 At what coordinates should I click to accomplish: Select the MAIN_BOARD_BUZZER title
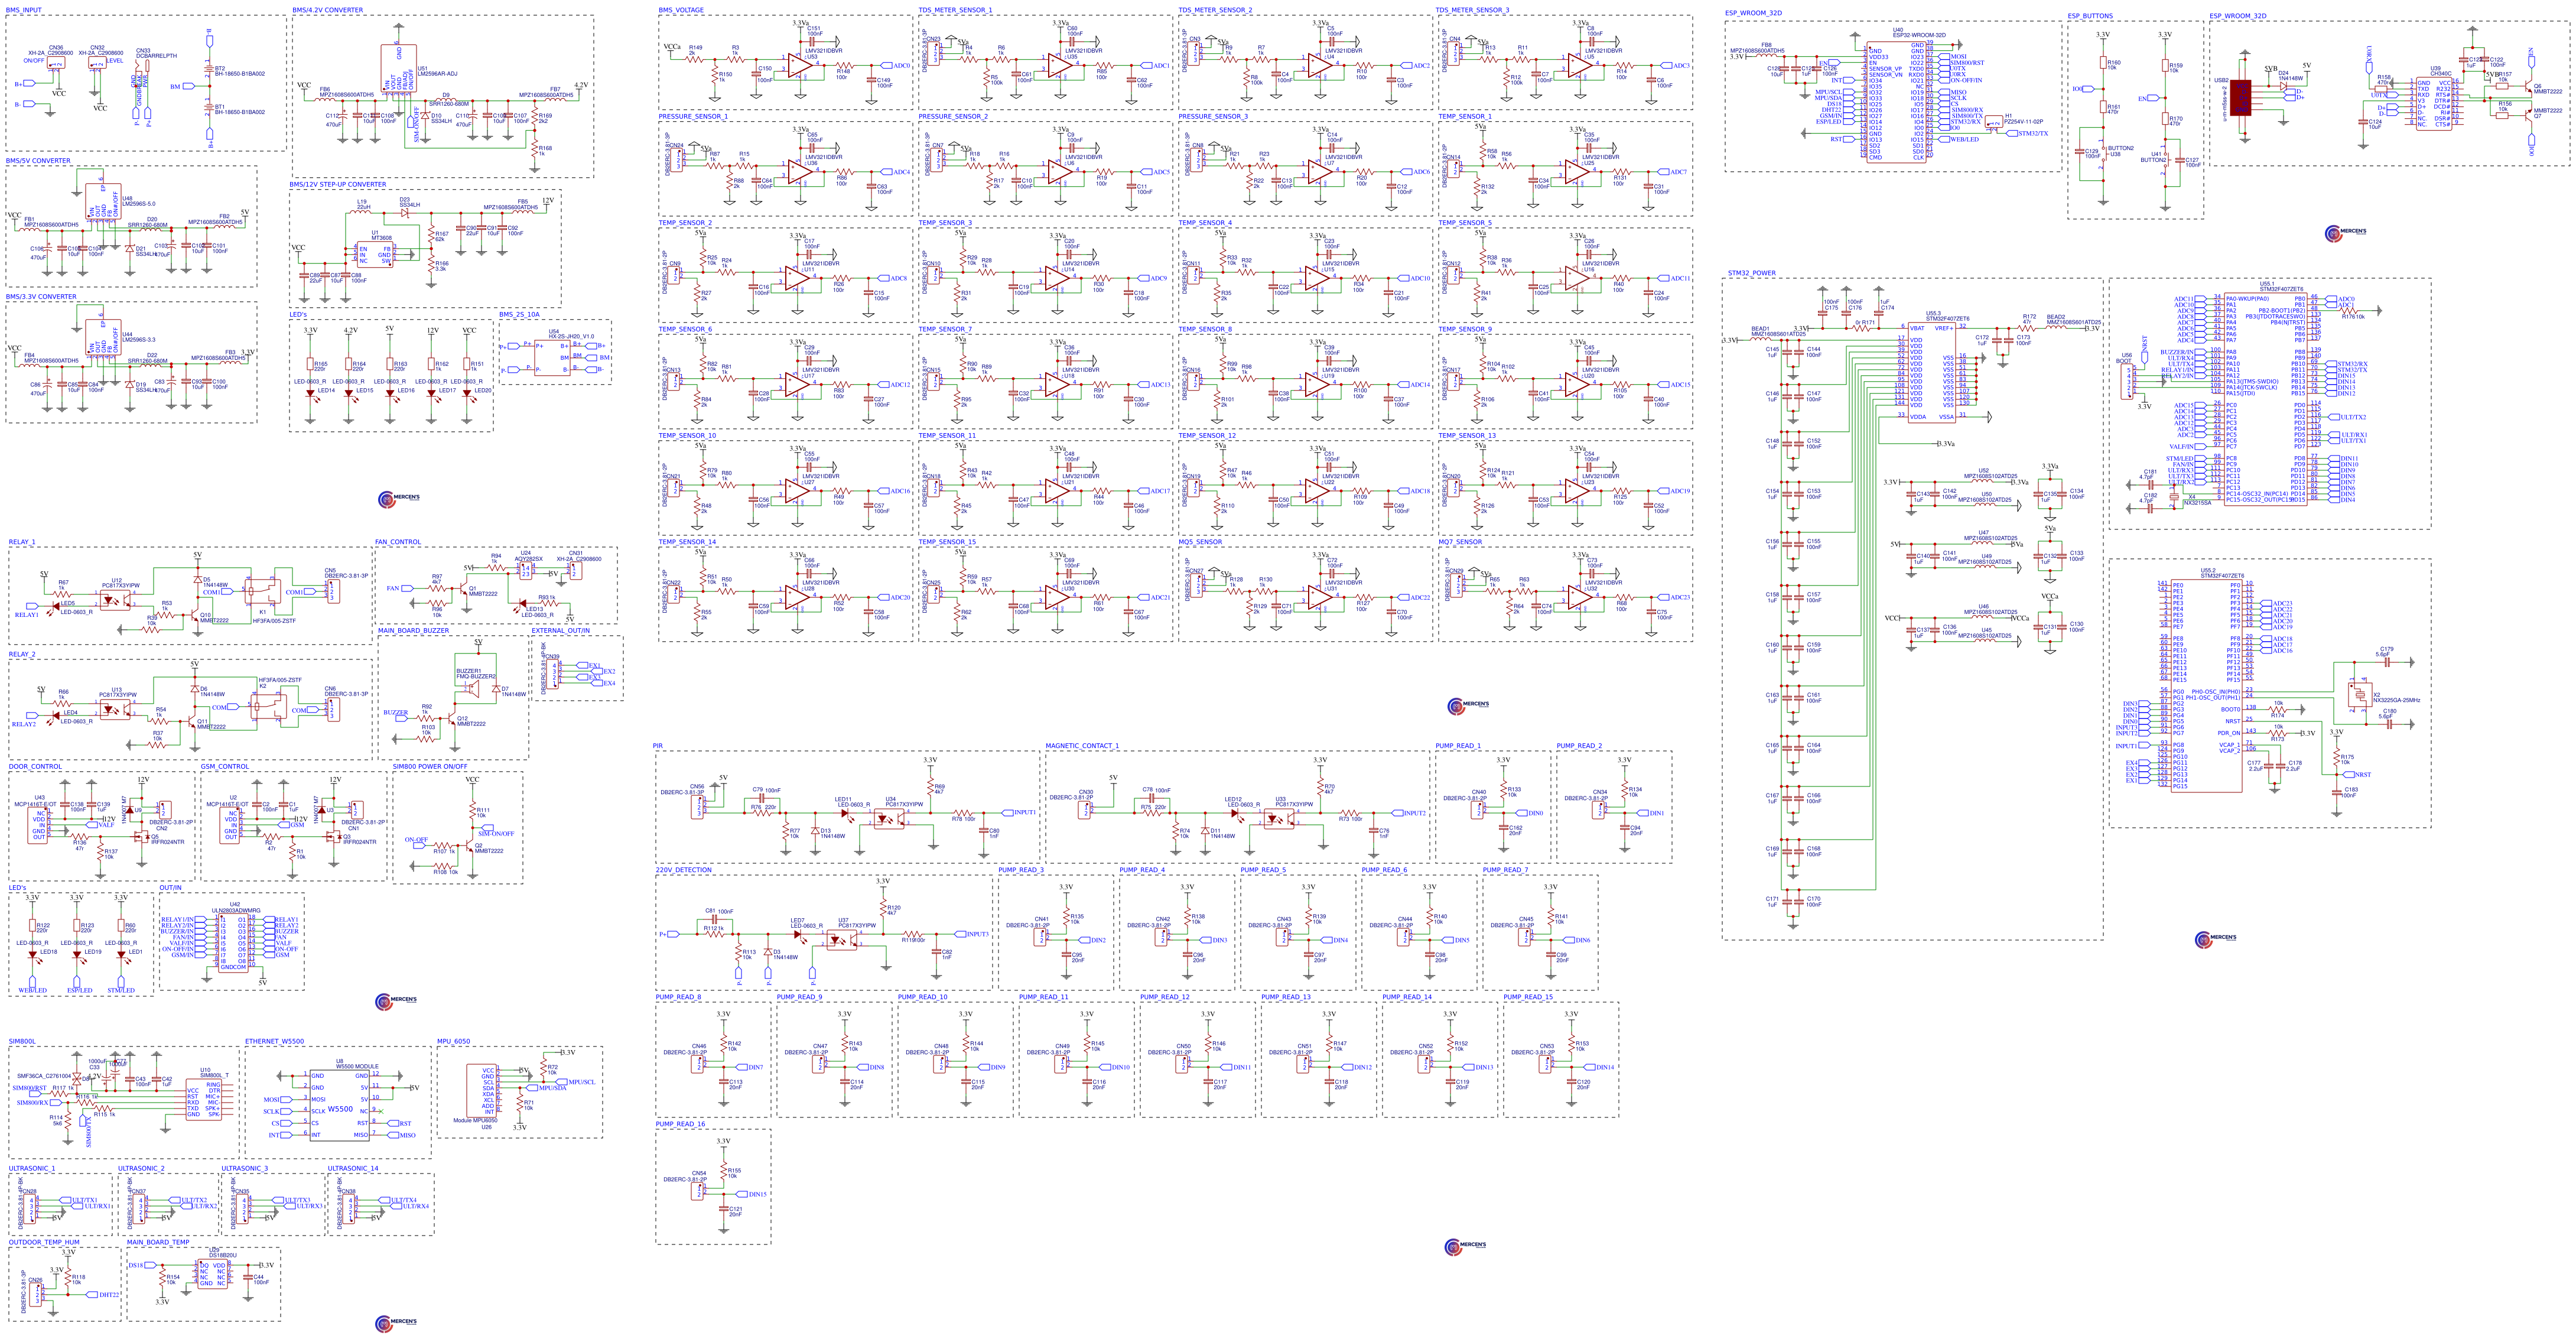pos(413,630)
